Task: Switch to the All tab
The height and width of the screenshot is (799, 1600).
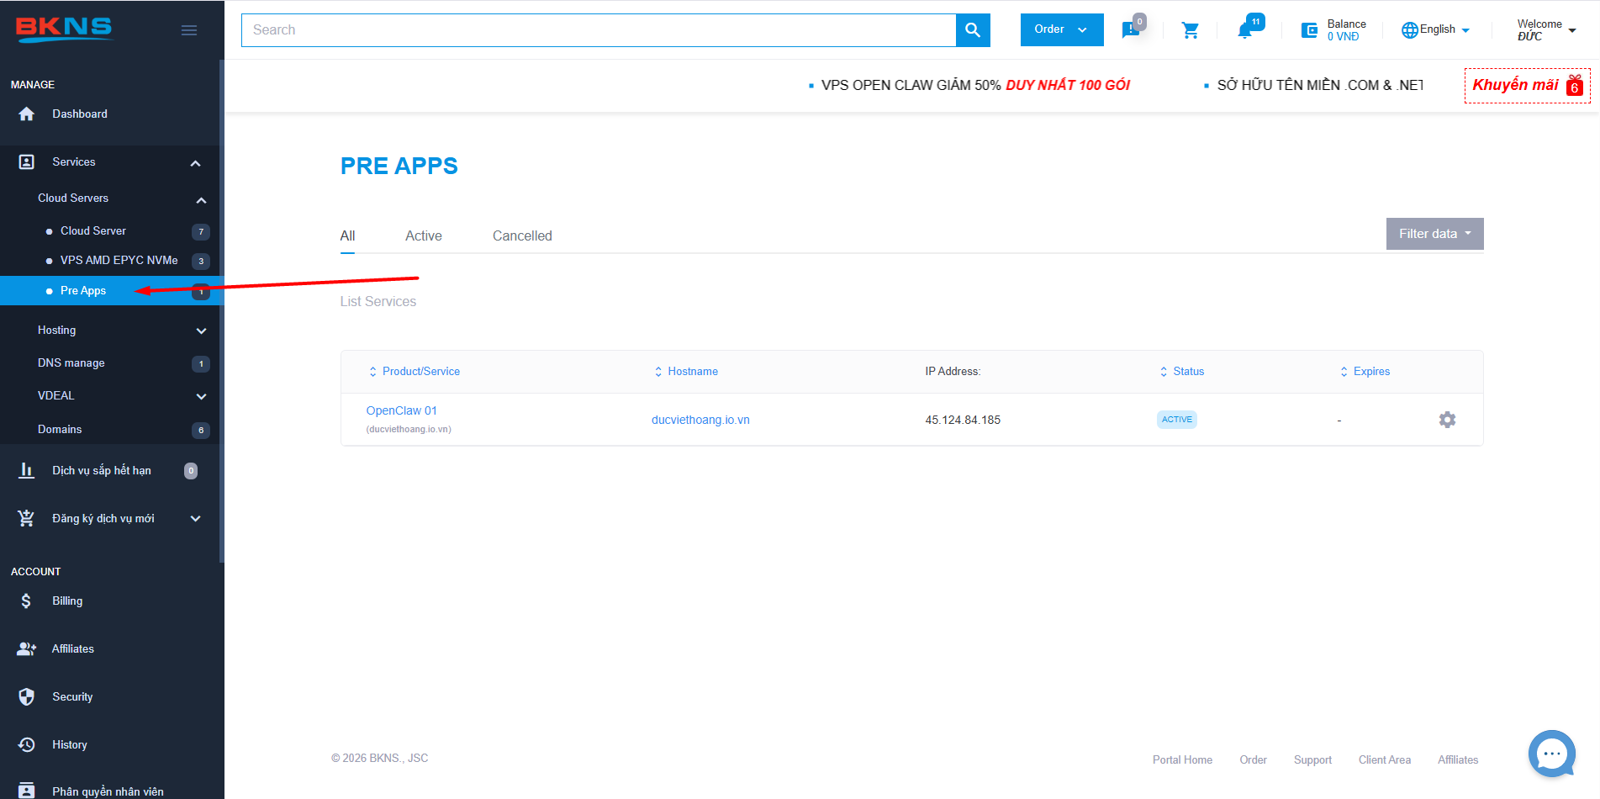Action: point(347,236)
